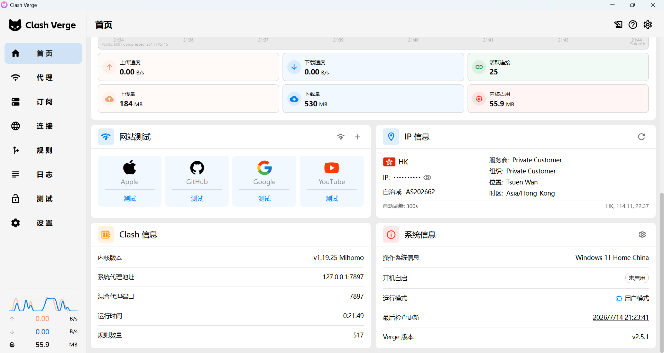Click the sidebar traffic graph

tap(43, 304)
